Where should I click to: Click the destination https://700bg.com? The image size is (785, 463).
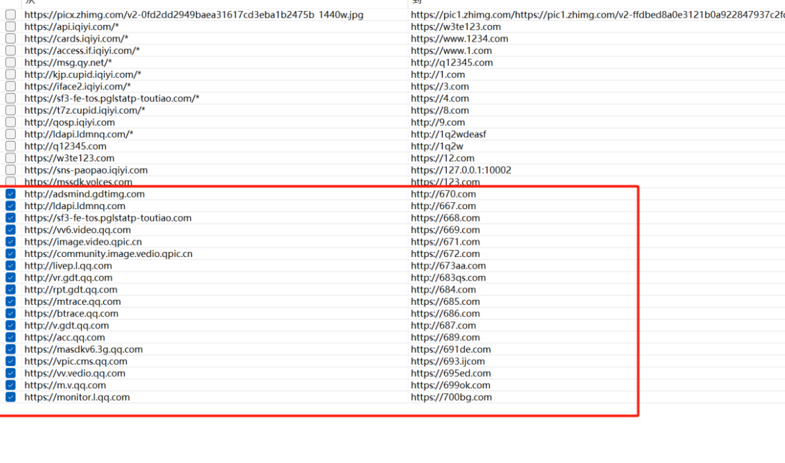(451, 397)
